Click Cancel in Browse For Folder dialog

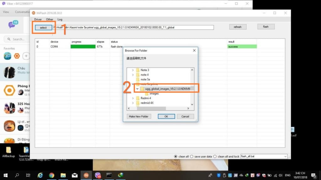(x=185, y=116)
